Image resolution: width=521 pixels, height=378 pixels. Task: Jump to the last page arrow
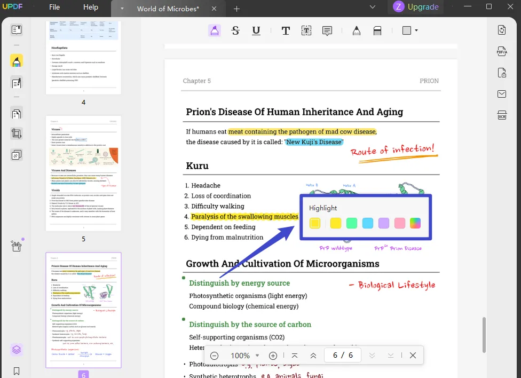coord(390,356)
